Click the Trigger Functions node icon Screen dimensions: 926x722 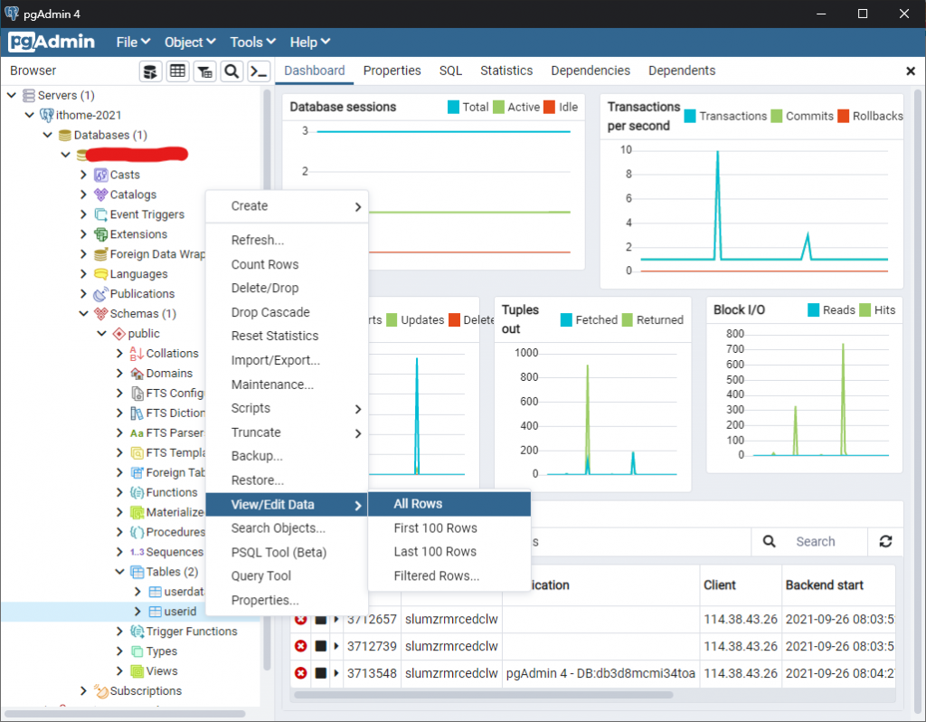137,632
